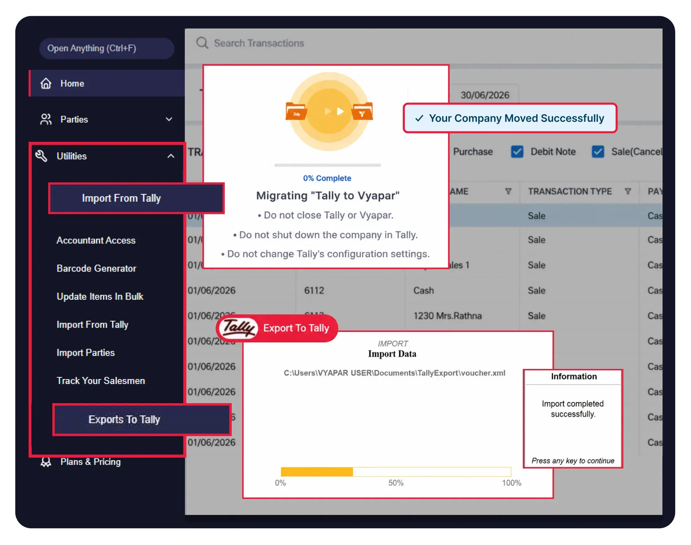Click the Home icon in sidebar
691x545 pixels.
click(x=46, y=83)
